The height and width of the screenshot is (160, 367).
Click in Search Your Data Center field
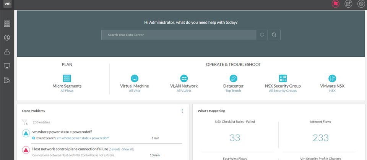pyautogui.click(x=179, y=35)
